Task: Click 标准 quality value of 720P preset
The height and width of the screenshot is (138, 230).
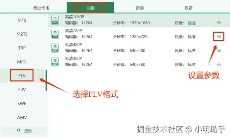Action: (x=192, y=37)
